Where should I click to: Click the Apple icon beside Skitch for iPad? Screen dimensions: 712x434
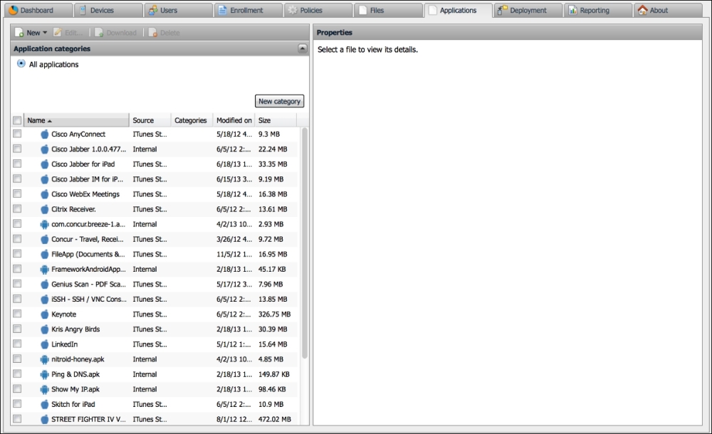pos(44,404)
